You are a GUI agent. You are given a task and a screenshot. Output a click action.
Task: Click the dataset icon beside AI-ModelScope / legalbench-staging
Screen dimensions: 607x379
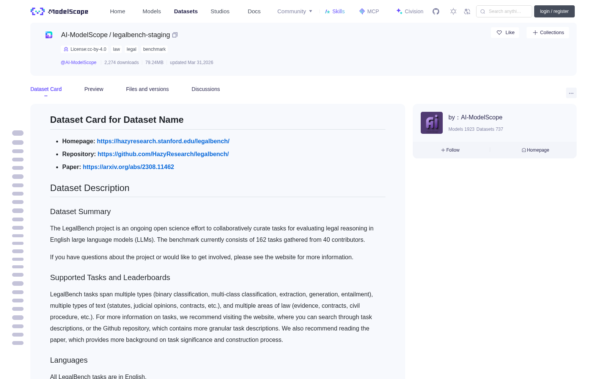pyautogui.click(x=49, y=35)
